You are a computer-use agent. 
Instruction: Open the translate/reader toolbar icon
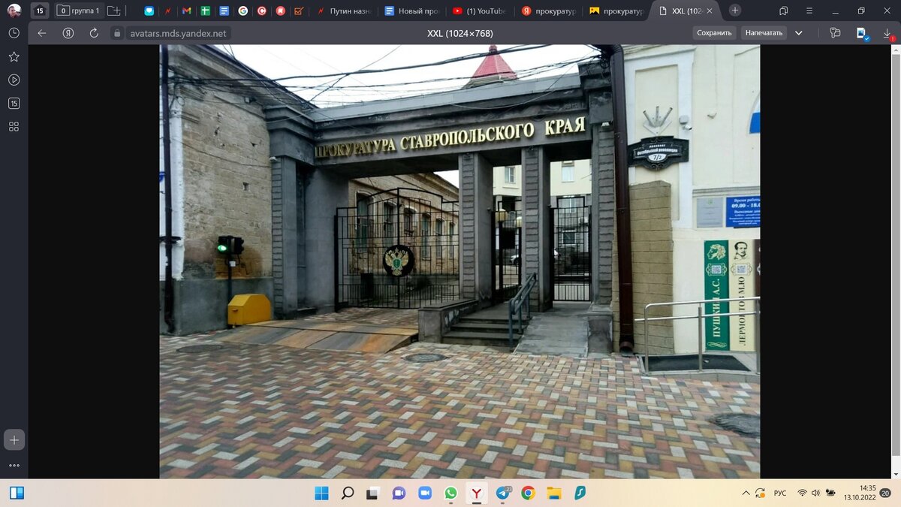[835, 33]
